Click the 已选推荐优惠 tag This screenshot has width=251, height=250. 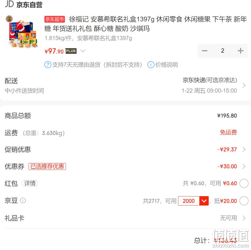(47, 166)
